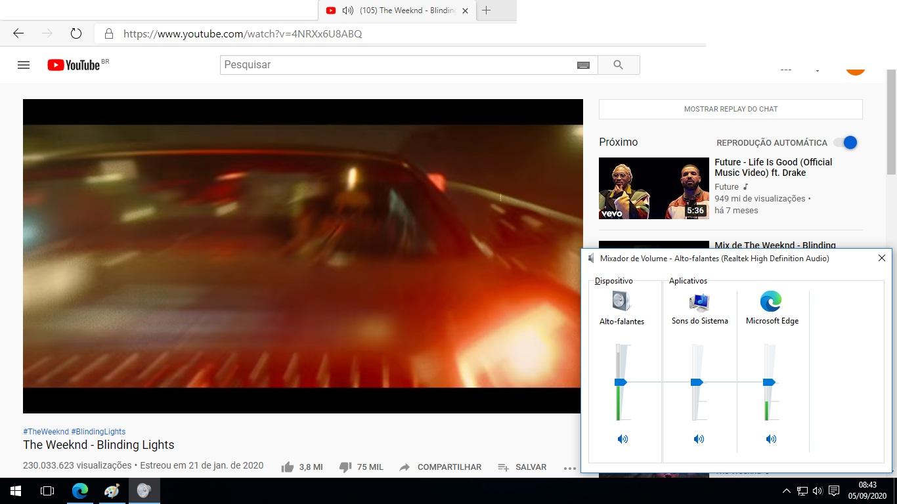Screen dimensions: 897x504
Task: Open the Windows Start menu
Action: click(16, 491)
